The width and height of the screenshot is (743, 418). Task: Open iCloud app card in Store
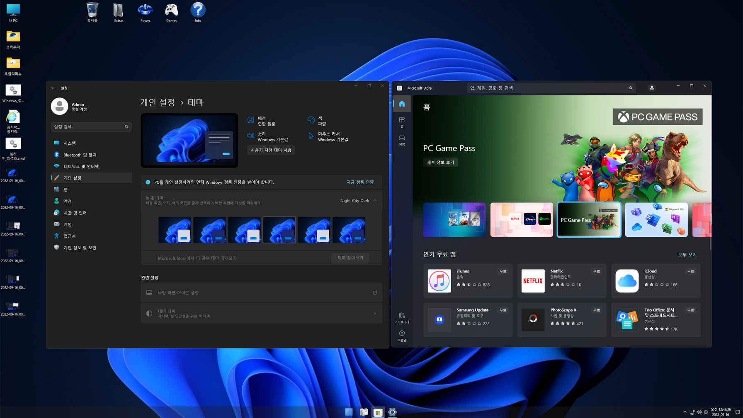coord(656,281)
